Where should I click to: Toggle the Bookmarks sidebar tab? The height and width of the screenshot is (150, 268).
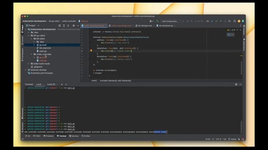22,113
